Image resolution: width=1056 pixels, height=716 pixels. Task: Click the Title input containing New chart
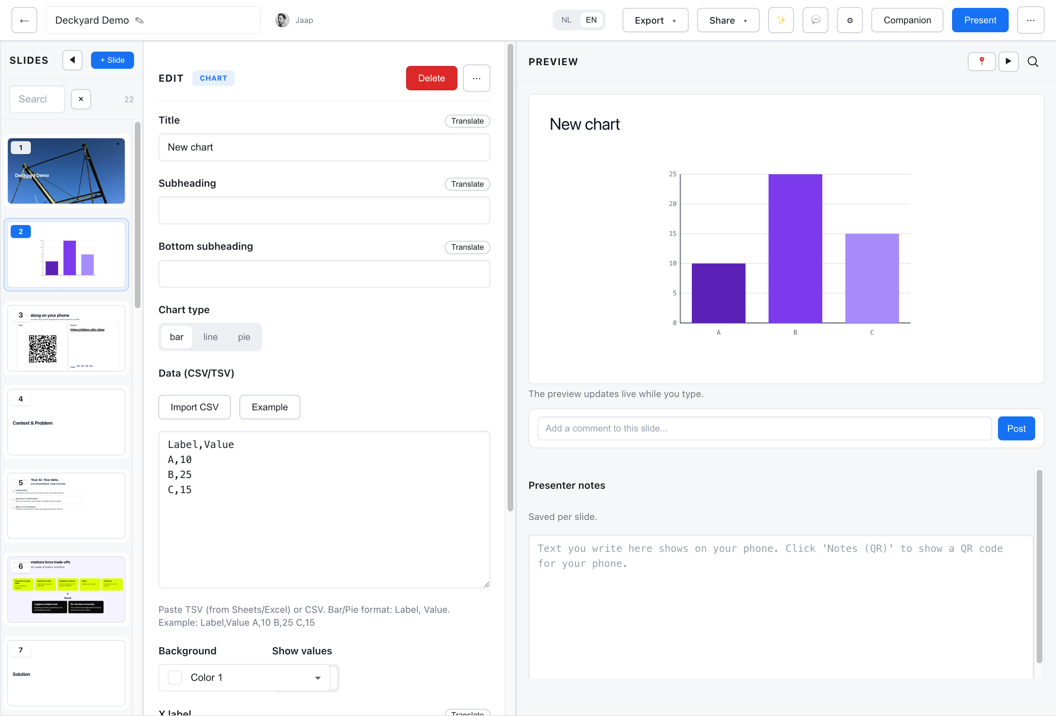pos(324,147)
